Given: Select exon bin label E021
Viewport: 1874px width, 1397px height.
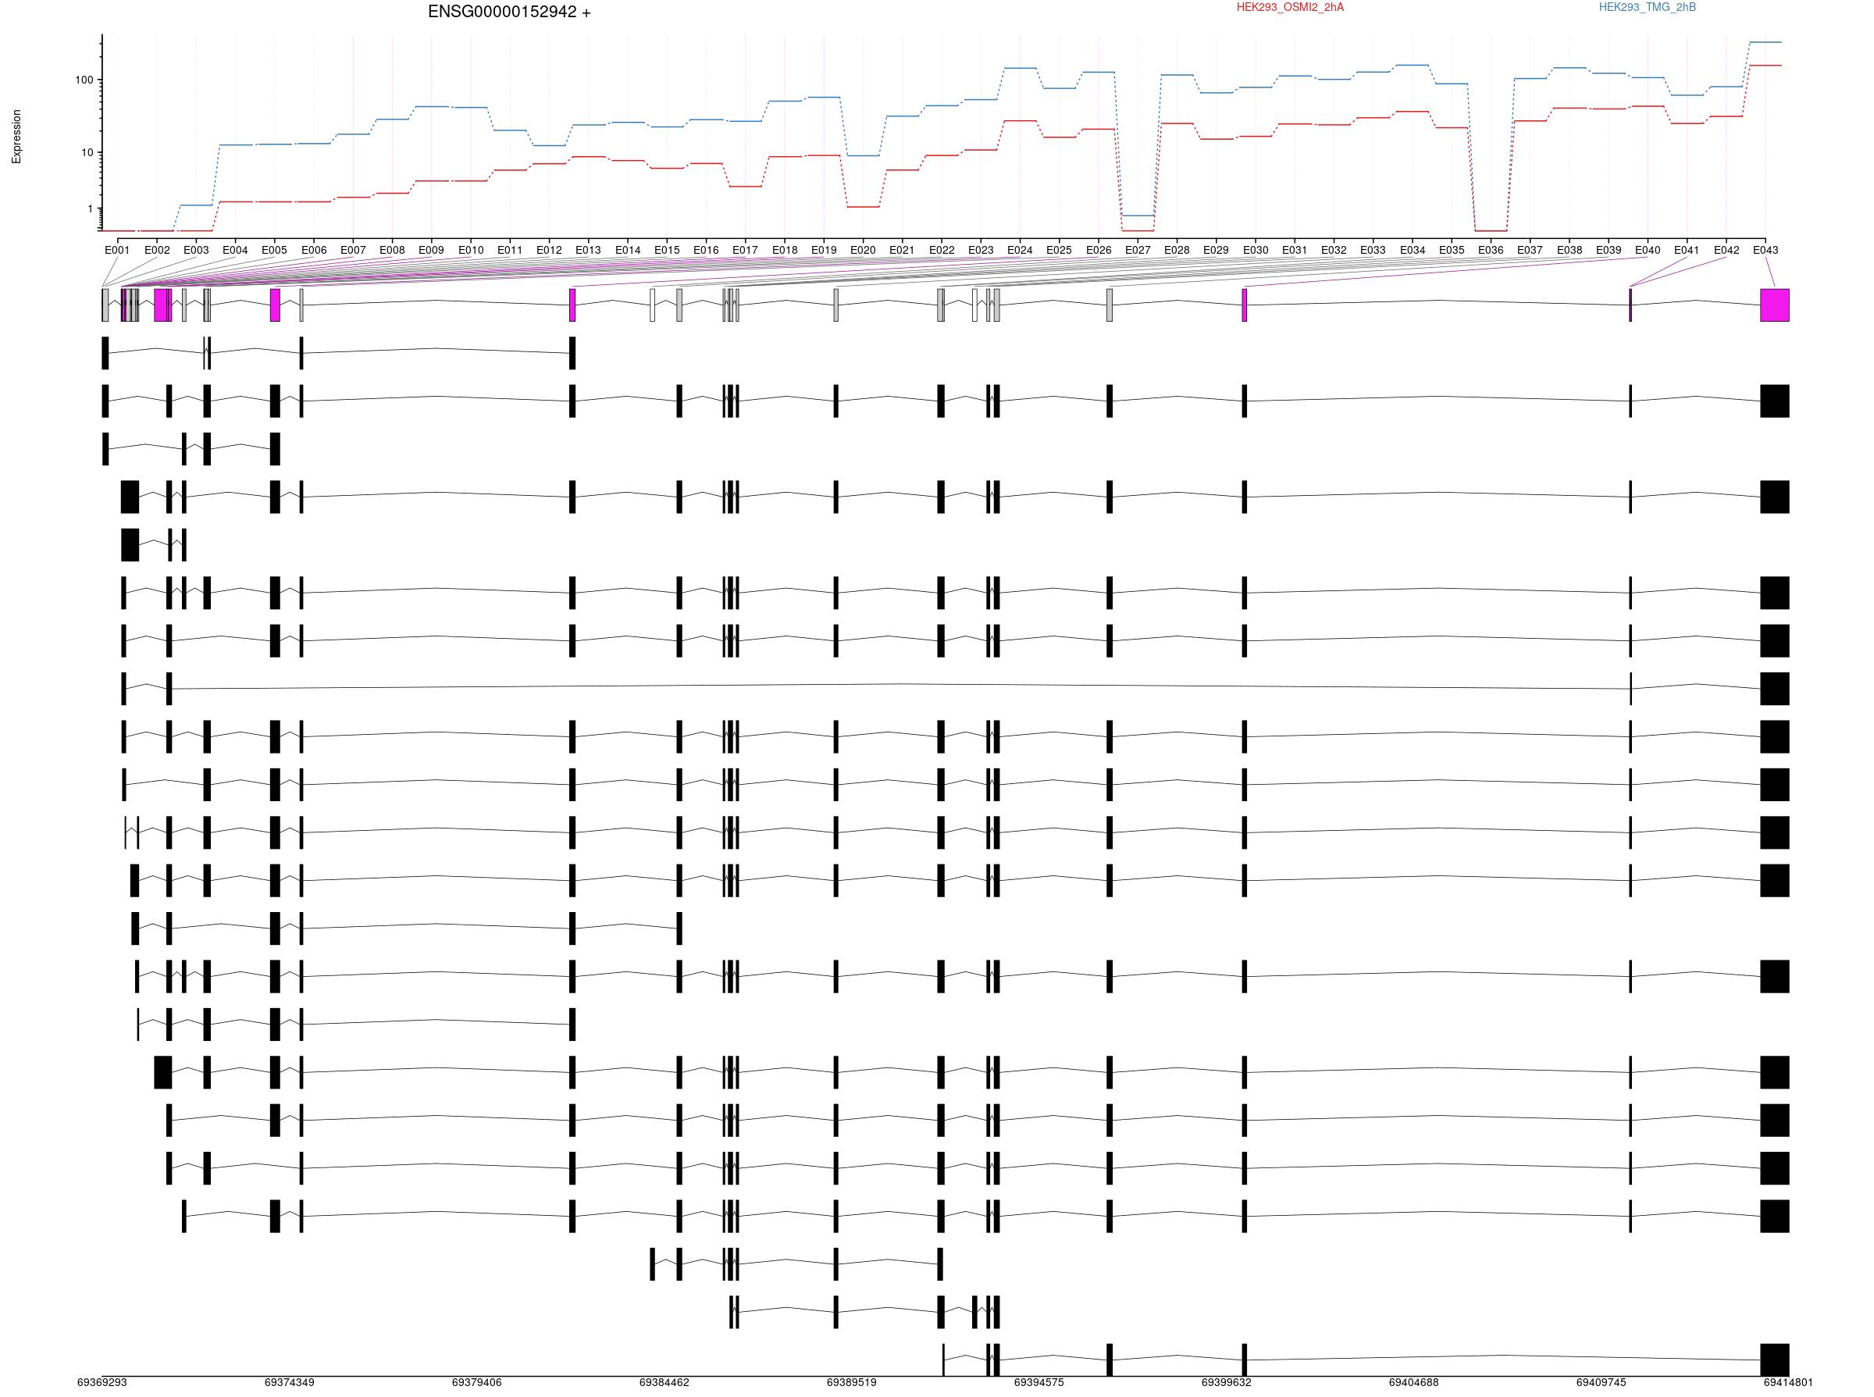Looking at the screenshot, I should coord(902,251).
